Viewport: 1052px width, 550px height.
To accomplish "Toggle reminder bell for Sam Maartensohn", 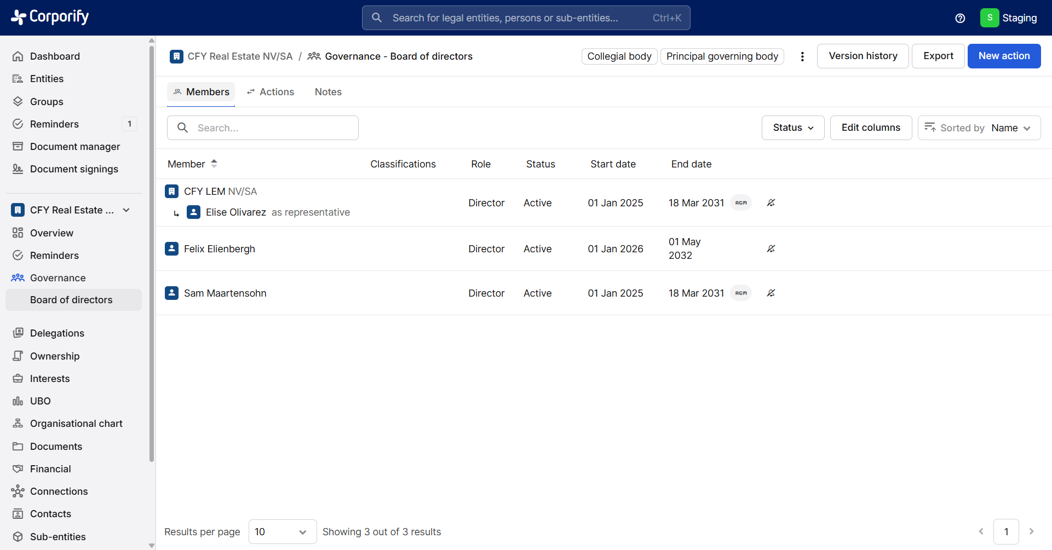I will 771,293.
